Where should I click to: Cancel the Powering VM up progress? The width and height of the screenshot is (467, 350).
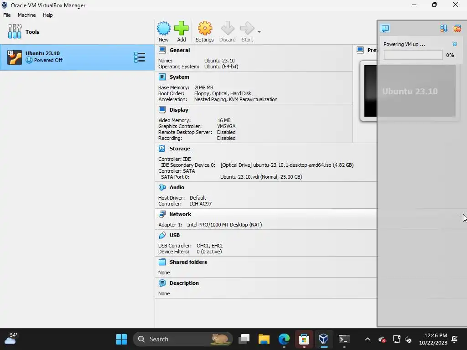click(455, 44)
